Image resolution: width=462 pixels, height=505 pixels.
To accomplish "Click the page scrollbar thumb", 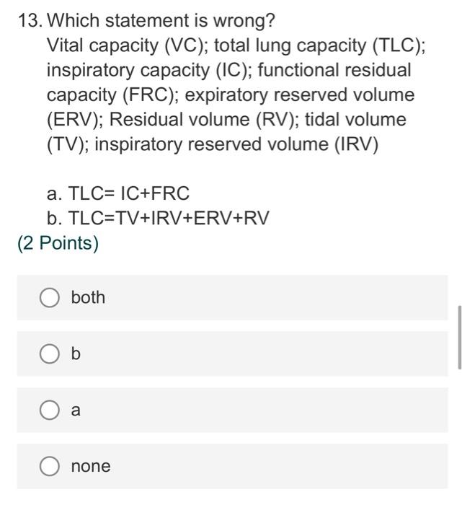I will click(460, 338).
